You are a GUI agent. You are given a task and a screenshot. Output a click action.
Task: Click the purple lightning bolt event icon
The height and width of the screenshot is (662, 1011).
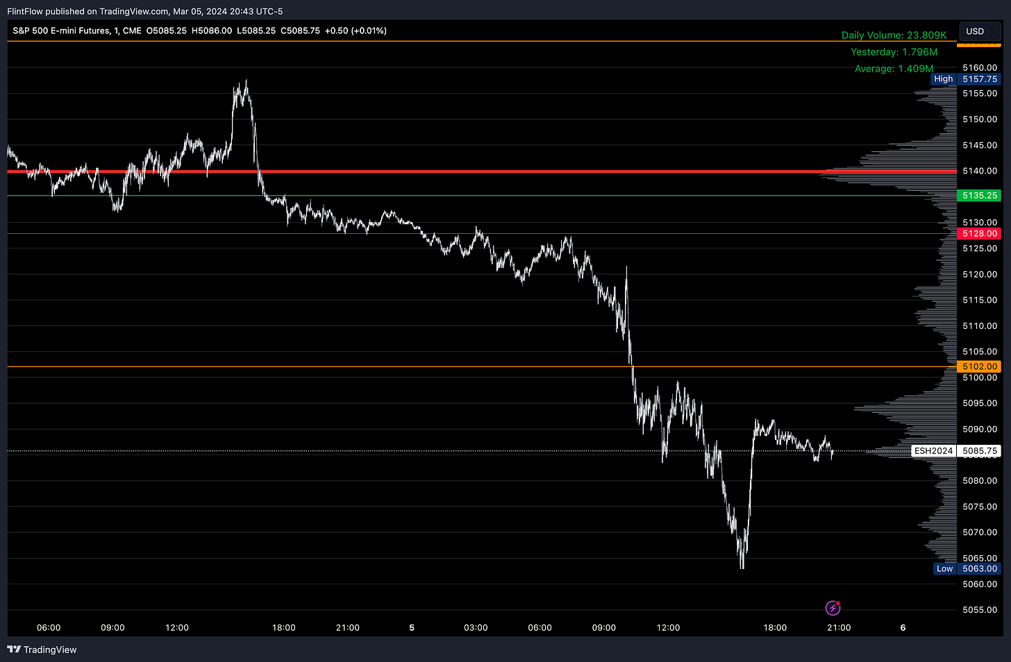point(833,609)
